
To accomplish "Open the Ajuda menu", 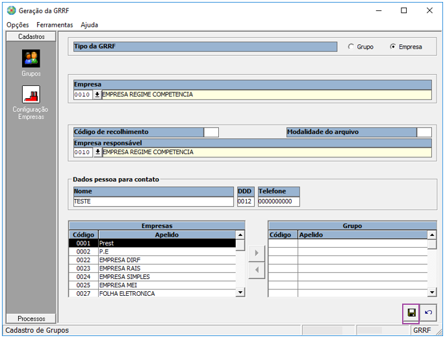I will point(90,25).
